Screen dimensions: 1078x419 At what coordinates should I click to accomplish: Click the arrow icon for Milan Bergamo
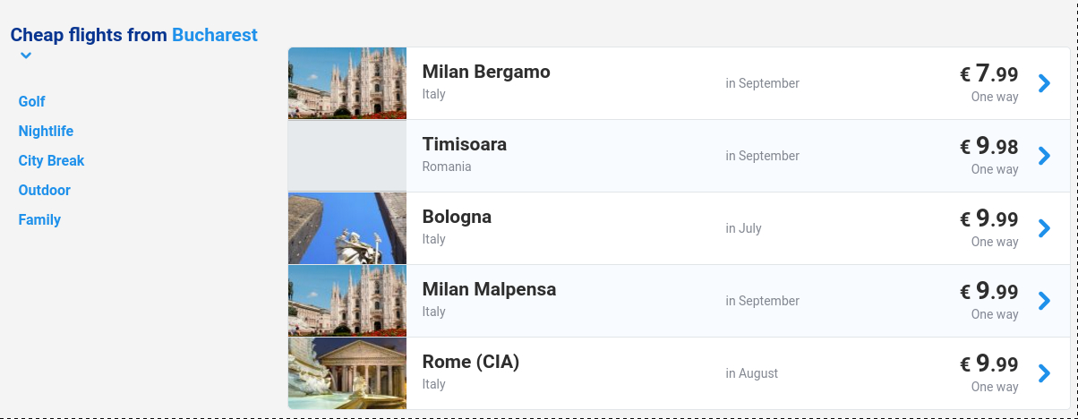1044,83
